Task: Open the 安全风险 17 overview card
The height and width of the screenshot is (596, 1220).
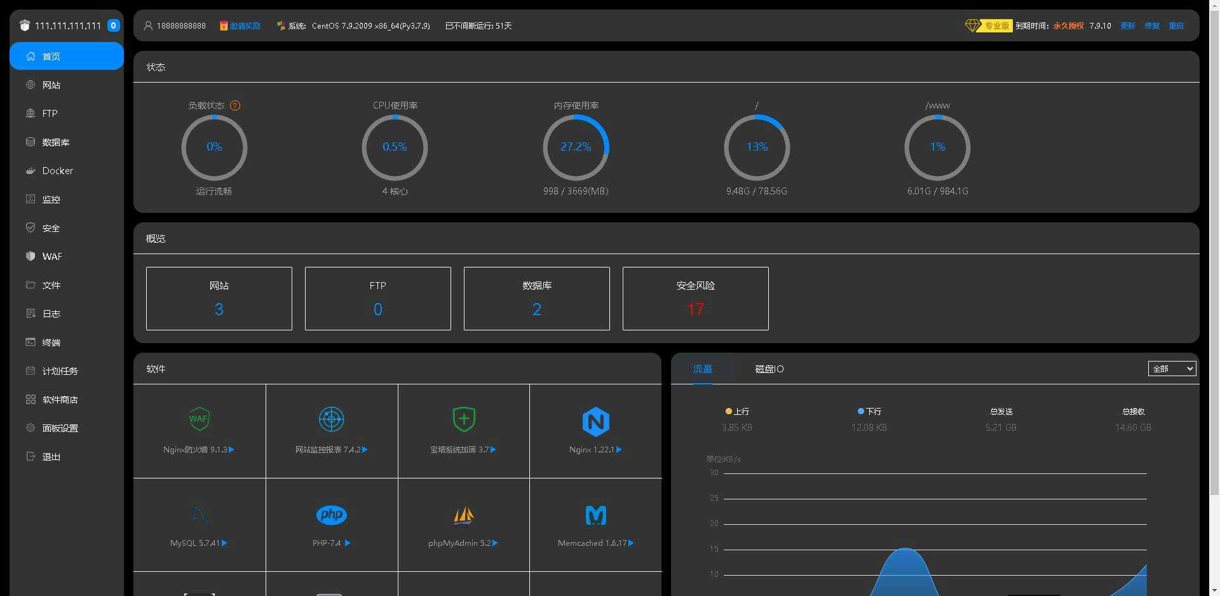Action: click(696, 299)
